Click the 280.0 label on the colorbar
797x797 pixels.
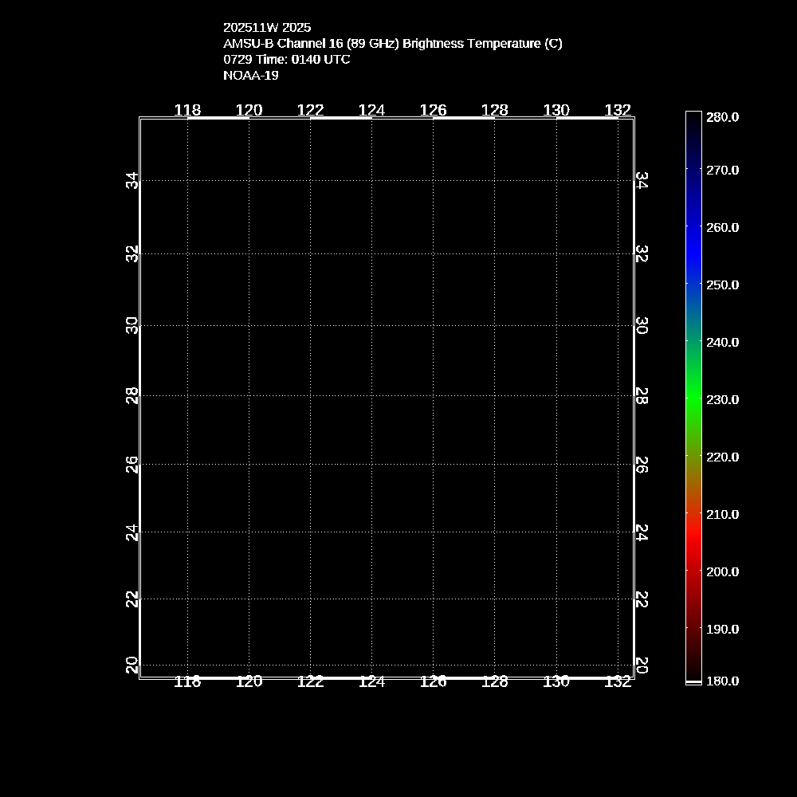pyautogui.click(x=722, y=117)
